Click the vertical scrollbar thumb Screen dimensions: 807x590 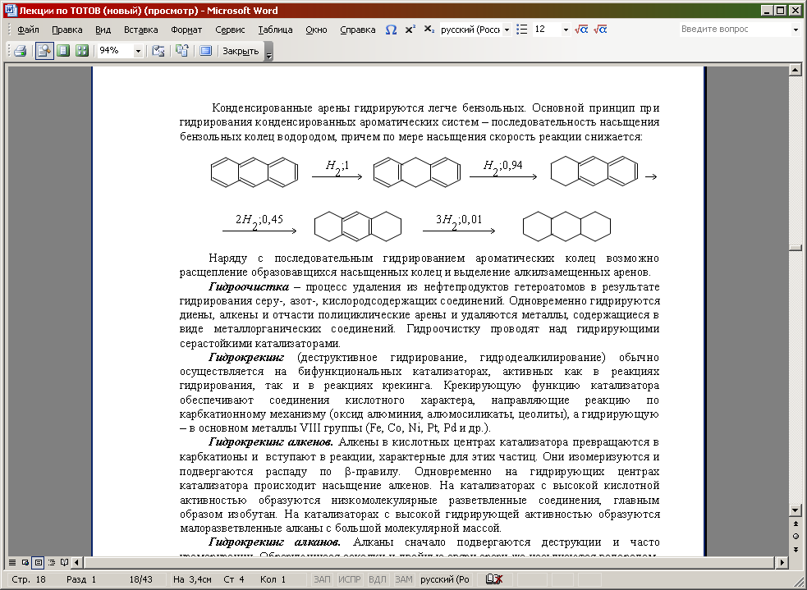(795, 248)
